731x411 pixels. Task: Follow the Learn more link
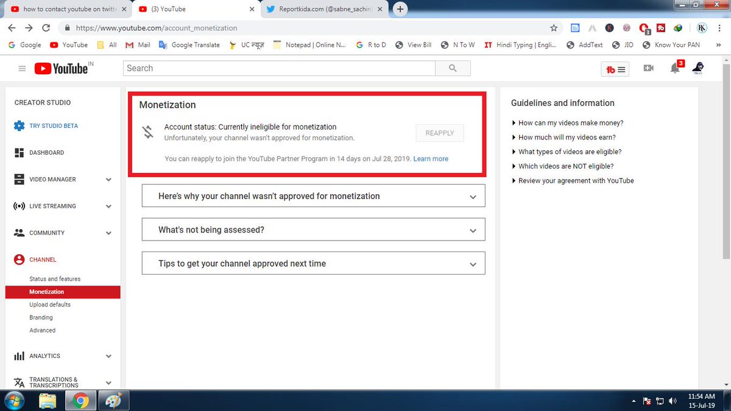[431, 159]
